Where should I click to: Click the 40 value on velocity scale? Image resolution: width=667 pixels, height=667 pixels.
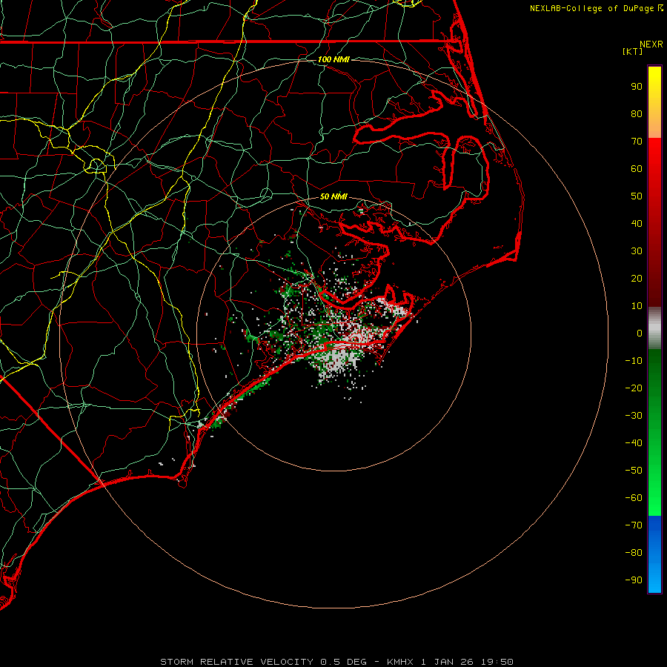coord(637,224)
